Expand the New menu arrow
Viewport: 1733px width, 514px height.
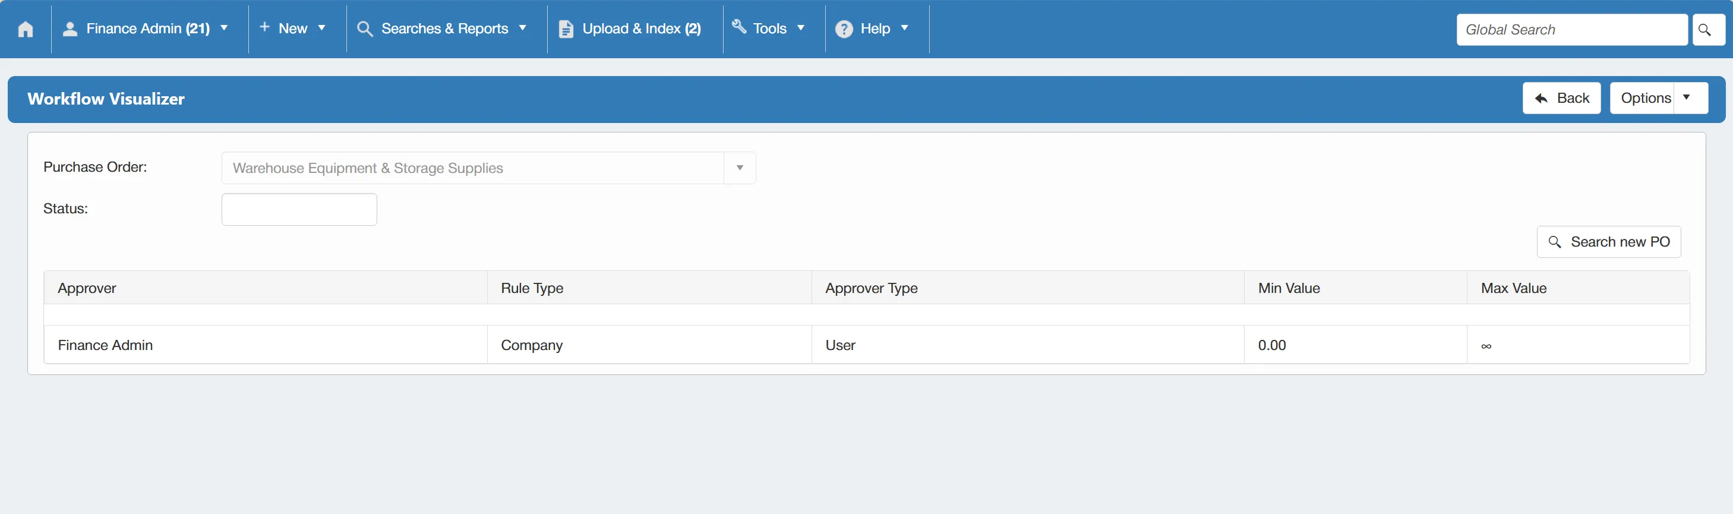click(x=321, y=29)
